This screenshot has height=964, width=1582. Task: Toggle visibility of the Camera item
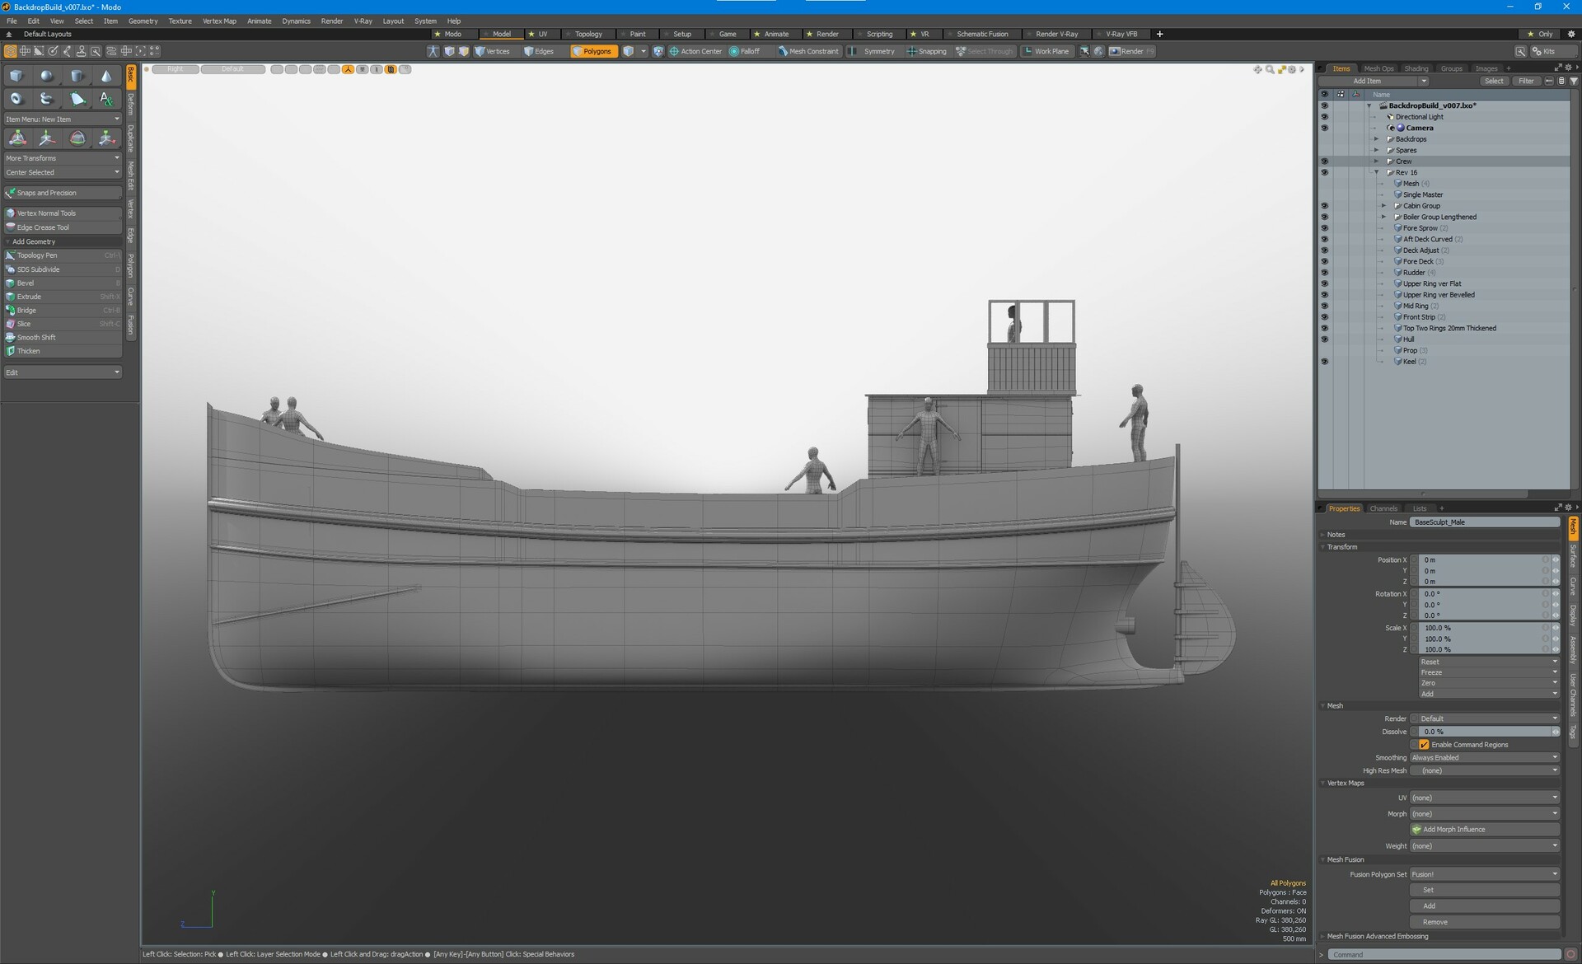tap(1324, 128)
